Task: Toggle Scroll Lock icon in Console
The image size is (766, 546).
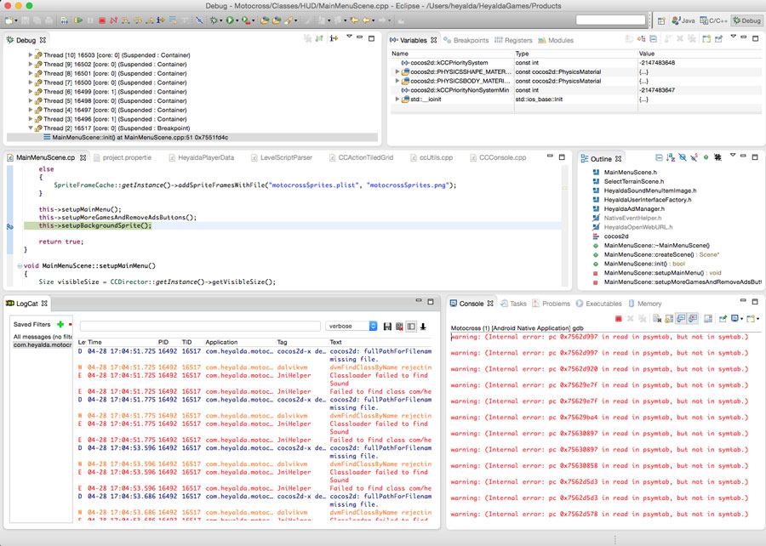Action: 669,319
